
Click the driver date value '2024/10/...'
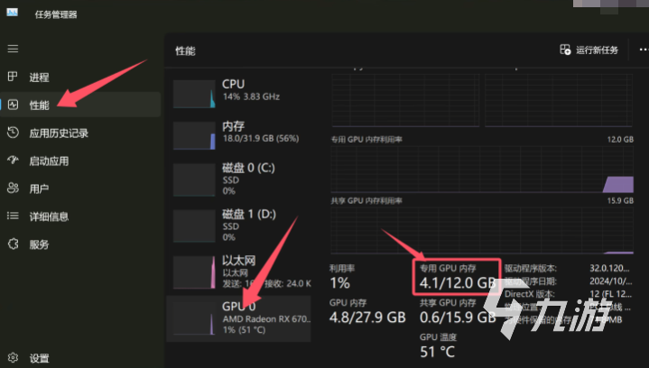pyautogui.click(x=610, y=281)
